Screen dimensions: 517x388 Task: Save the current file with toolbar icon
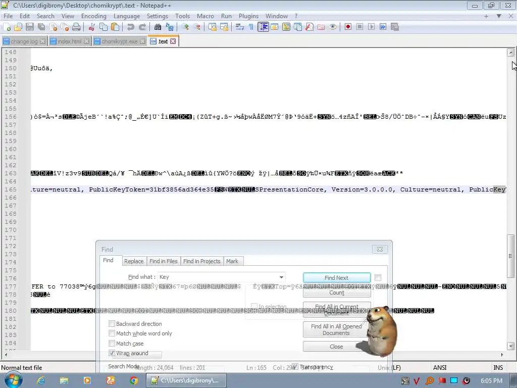click(x=30, y=27)
